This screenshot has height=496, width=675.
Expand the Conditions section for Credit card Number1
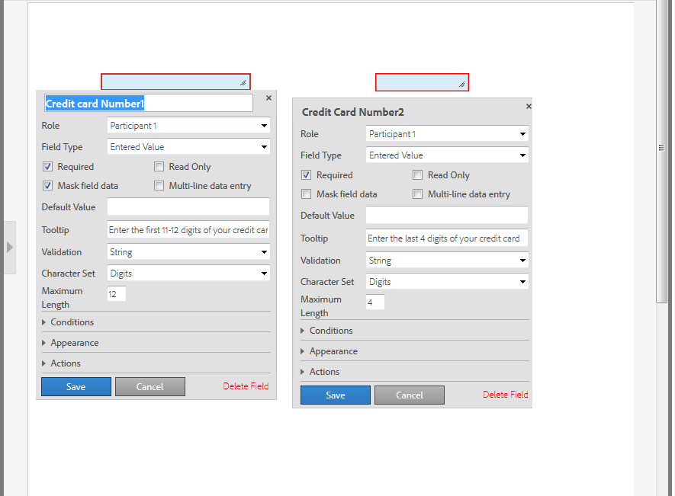72,322
